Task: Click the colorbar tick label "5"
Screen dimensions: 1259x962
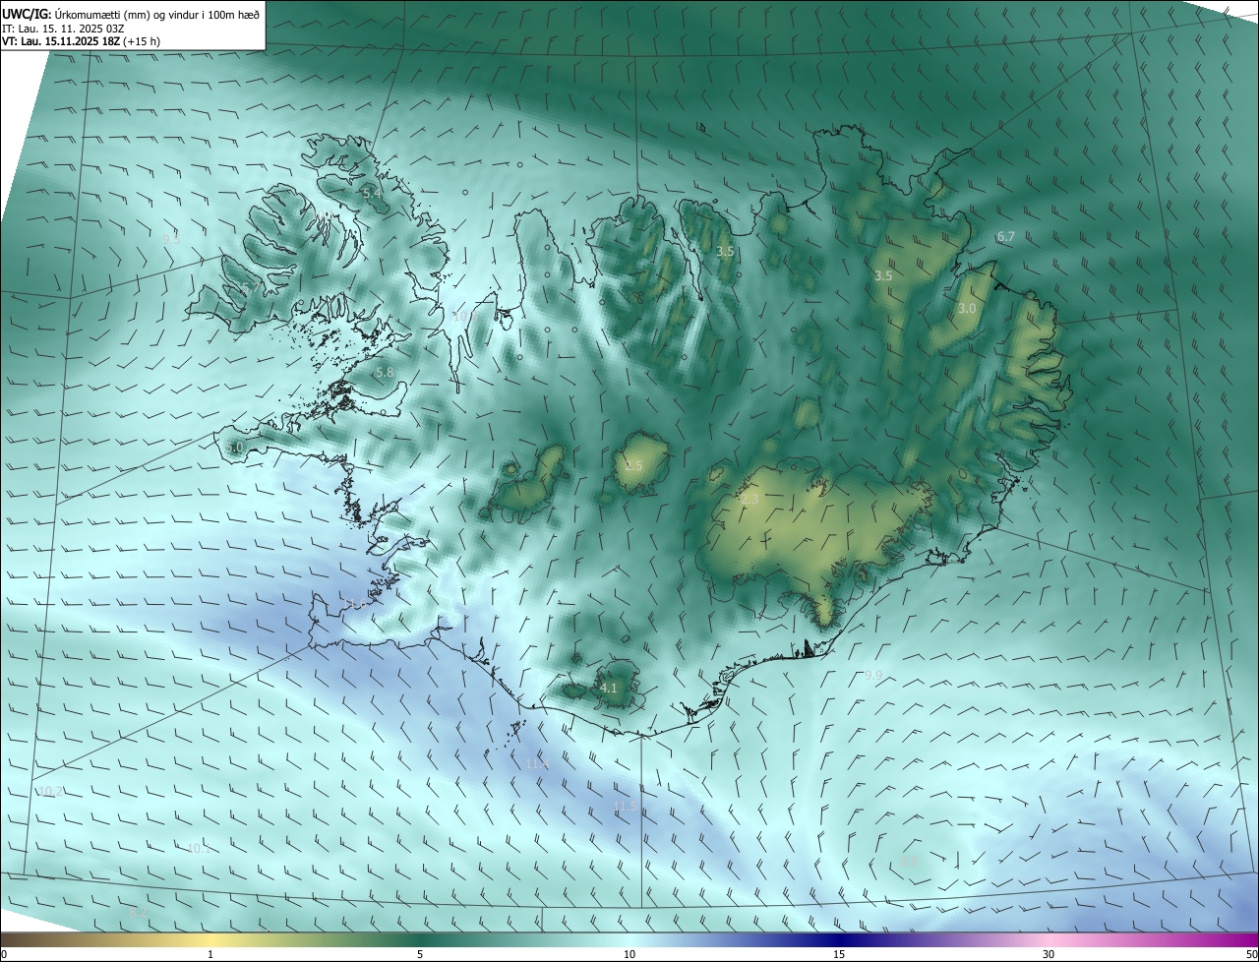Action: [x=420, y=955]
